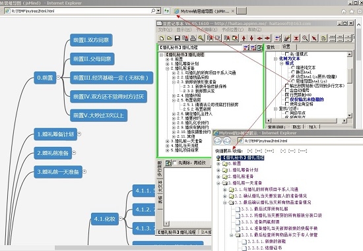Image resolution: width=363 pixels, height=251 pixels.
Task: Expand the 2.婚礼前准备 mind map node
Action: coord(74,153)
